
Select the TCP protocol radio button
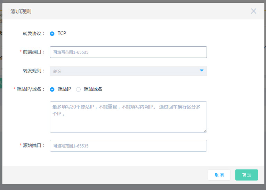click(x=52, y=34)
